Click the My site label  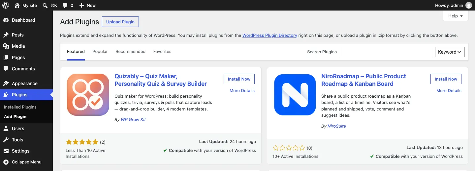pyautogui.click(x=30, y=5)
